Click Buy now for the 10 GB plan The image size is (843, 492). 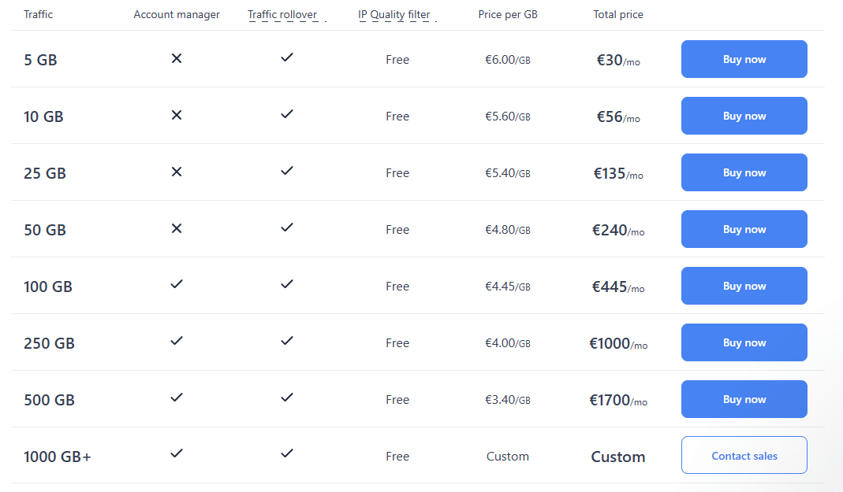pos(744,116)
